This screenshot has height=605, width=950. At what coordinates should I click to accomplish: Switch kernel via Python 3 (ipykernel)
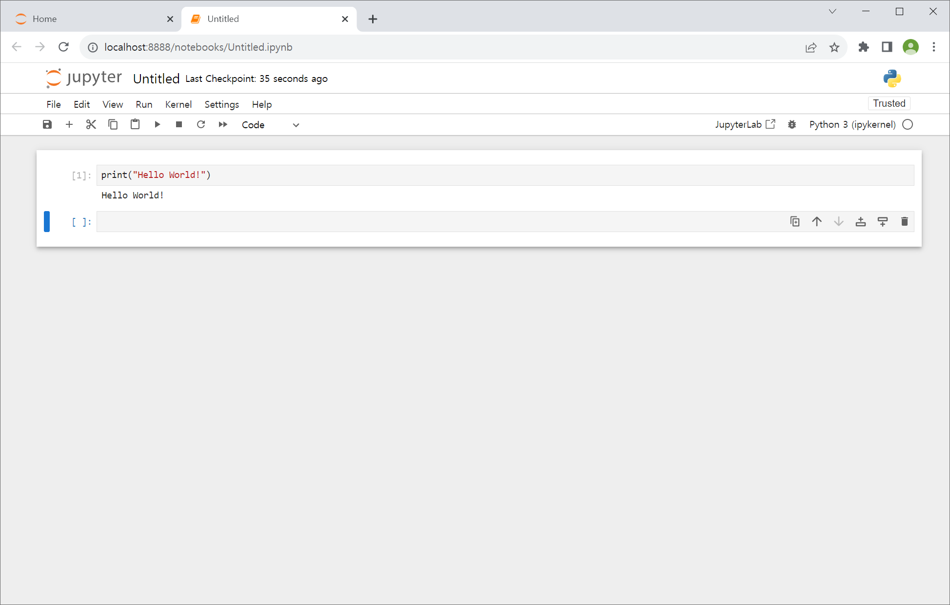click(x=852, y=125)
